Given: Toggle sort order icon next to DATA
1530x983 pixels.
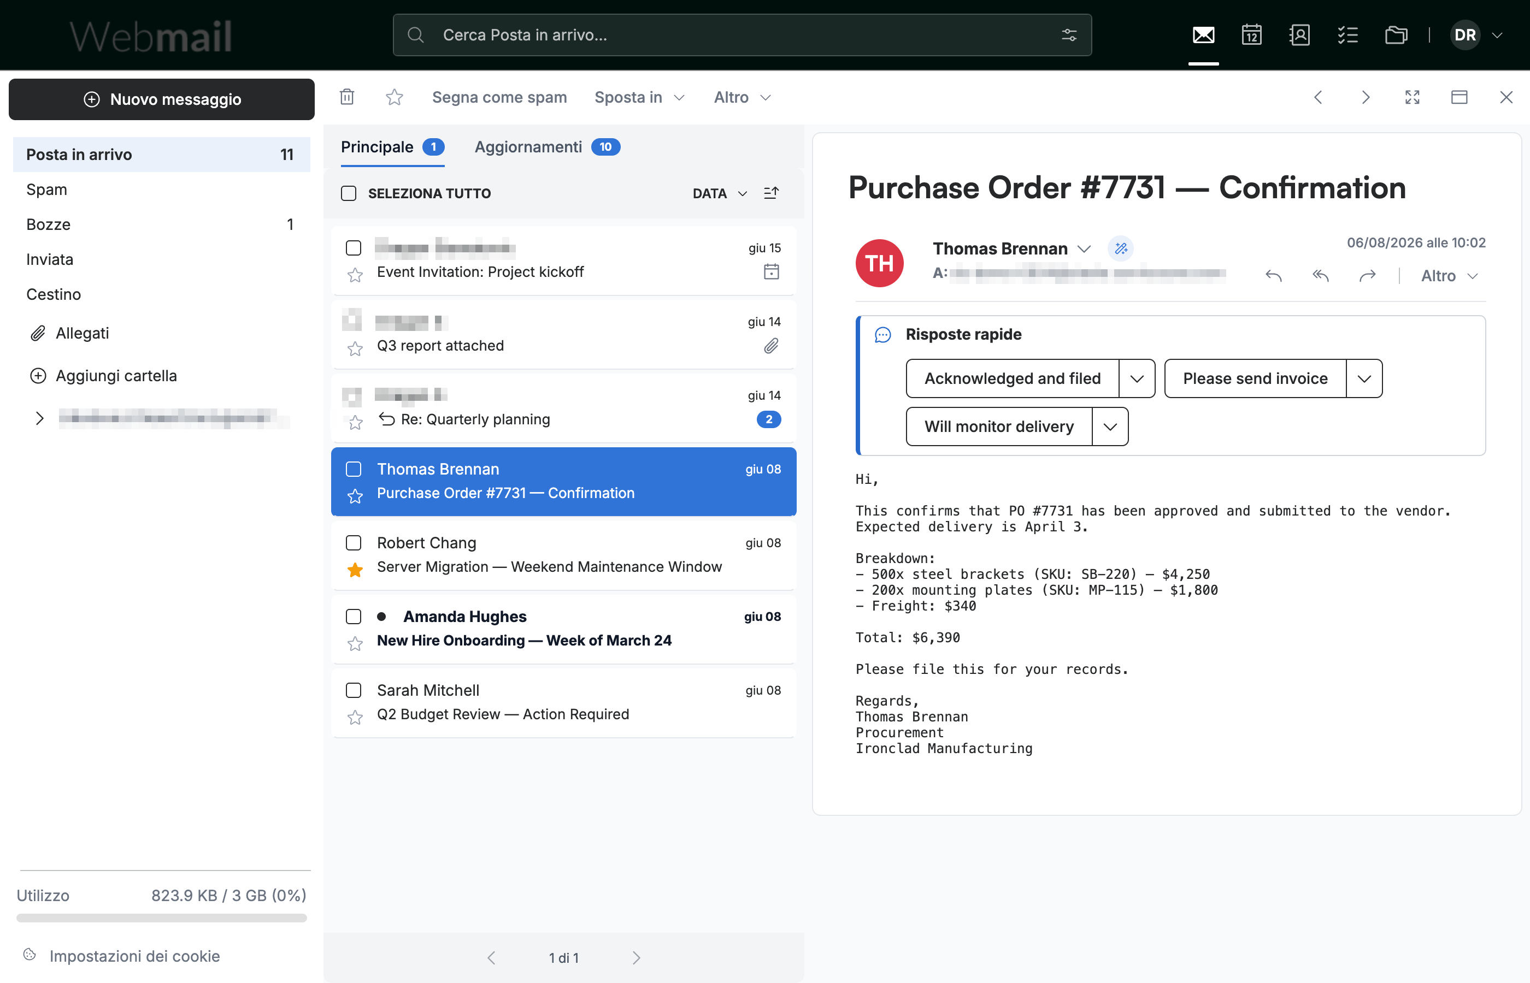Looking at the screenshot, I should (772, 193).
